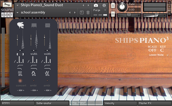Click the right layer envelope waveform icon
This screenshot has width=172, height=106.
point(50,39)
